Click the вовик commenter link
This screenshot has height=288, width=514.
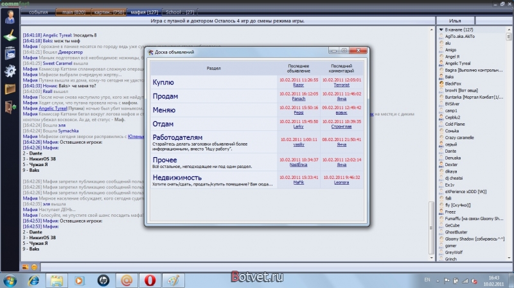(341, 113)
